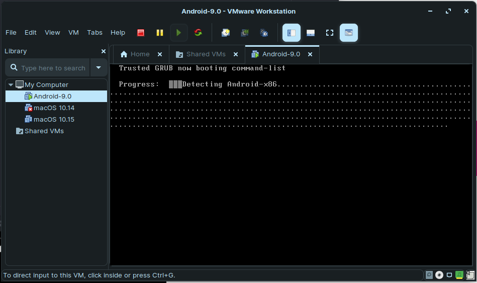Revert to the previous snapshot icon
The height and width of the screenshot is (283, 477).
pyautogui.click(x=245, y=33)
